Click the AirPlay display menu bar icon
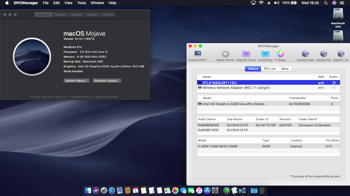Screen dimensions: 350x196 pyautogui.click(x=253, y=3)
